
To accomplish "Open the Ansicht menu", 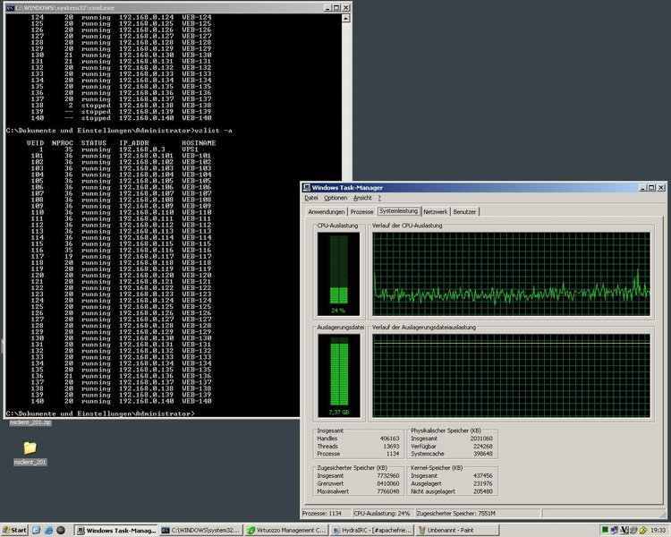I will tap(361, 198).
